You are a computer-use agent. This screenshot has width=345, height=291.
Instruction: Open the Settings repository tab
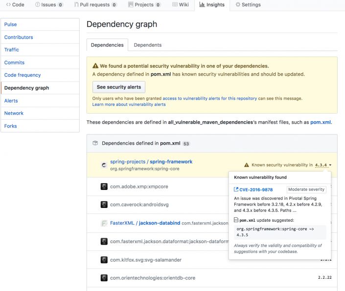pos(248,5)
